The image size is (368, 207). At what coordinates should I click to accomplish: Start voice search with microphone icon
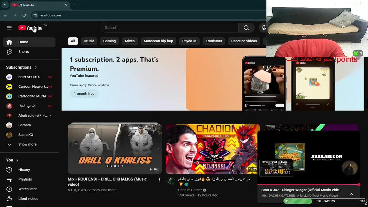click(x=263, y=28)
